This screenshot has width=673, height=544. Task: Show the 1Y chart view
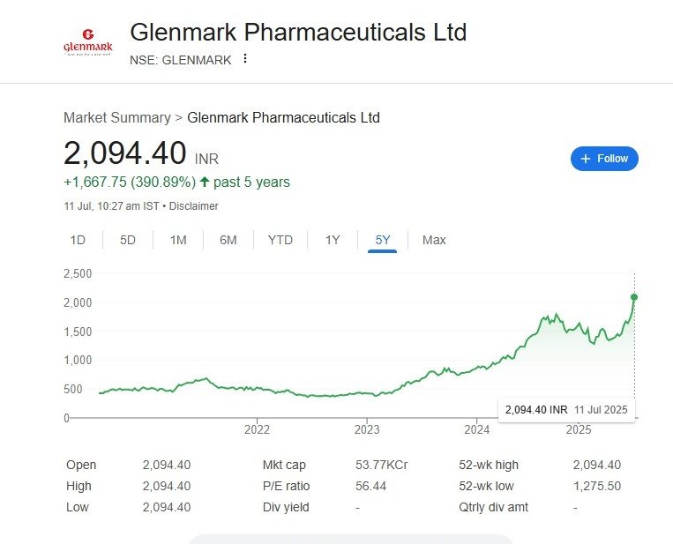click(333, 240)
